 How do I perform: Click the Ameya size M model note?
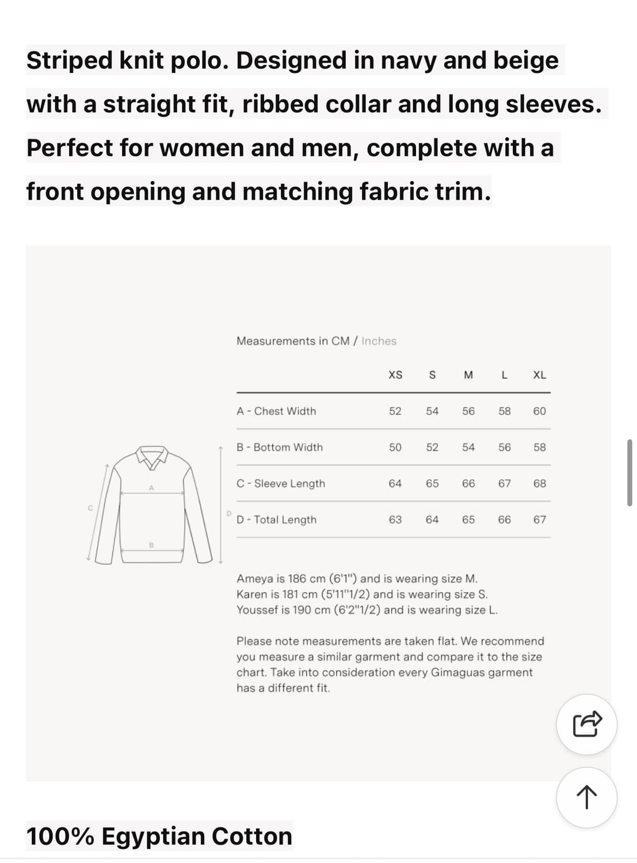point(357,579)
